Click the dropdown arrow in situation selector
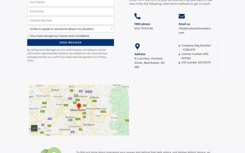Viewport: 245px width, 153px height. tap(112, 29)
